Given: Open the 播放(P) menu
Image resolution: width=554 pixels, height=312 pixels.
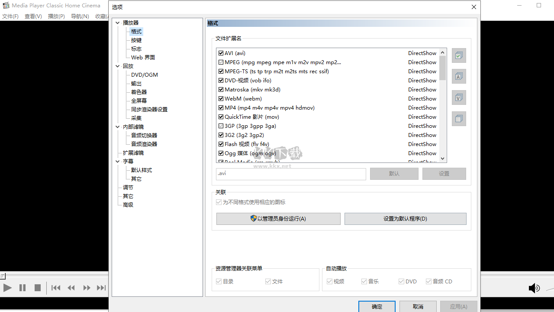Looking at the screenshot, I should 56,16.
